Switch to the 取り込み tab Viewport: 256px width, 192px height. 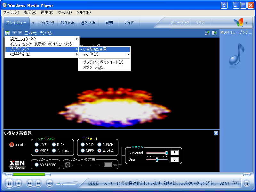click(x=68, y=23)
